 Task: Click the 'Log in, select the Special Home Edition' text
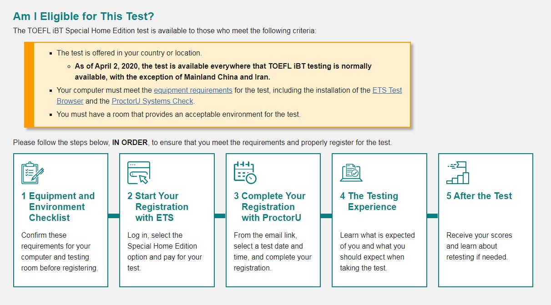click(165, 251)
